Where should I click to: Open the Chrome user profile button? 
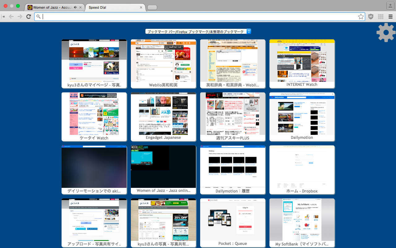click(x=390, y=6)
